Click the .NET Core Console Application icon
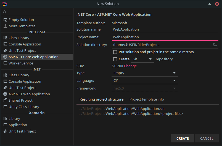The height and width of the screenshot is (146, 222). click(x=5, y=44)
